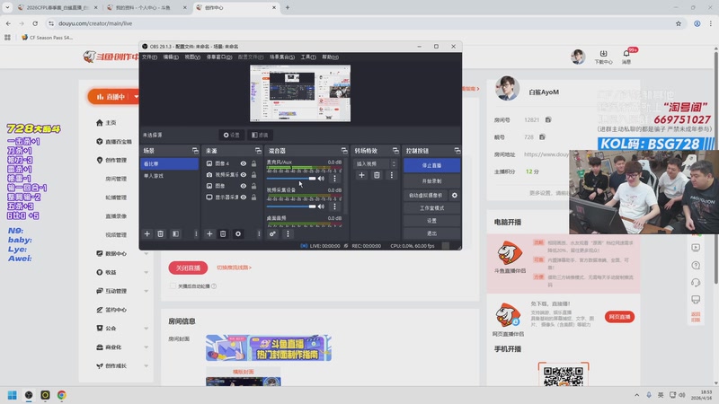This screenshot has height=404, width=719.
Task: Undock the 场景 panel with popout icon
Action: (195, 151)
